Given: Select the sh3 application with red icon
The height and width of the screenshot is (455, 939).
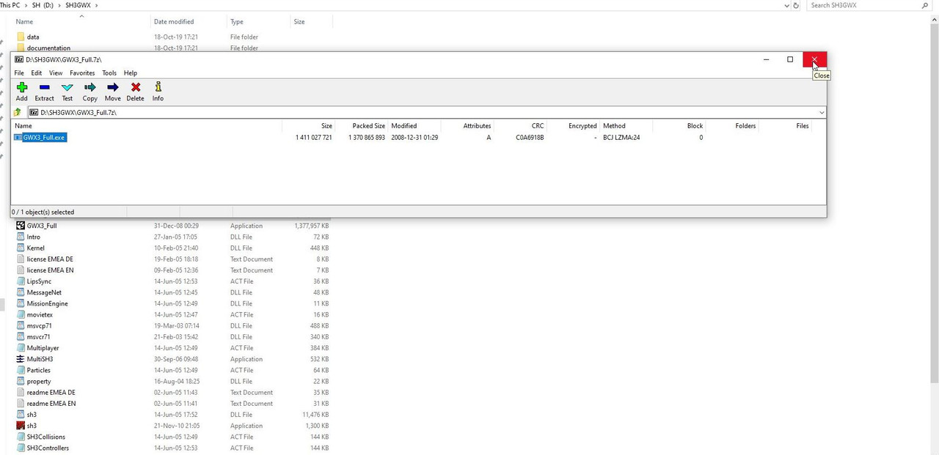Looking at the screenshot, I should click(x=32, y=426).
